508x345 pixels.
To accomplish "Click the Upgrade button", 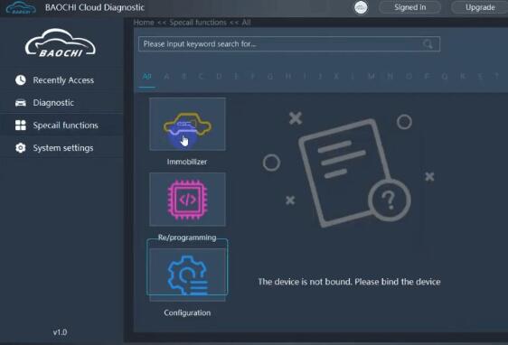I will [x=480, y=7].
